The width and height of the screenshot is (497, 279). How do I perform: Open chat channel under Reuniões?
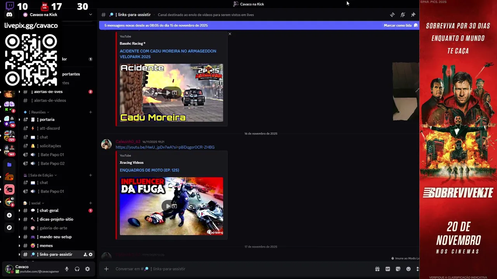[57, 137]
